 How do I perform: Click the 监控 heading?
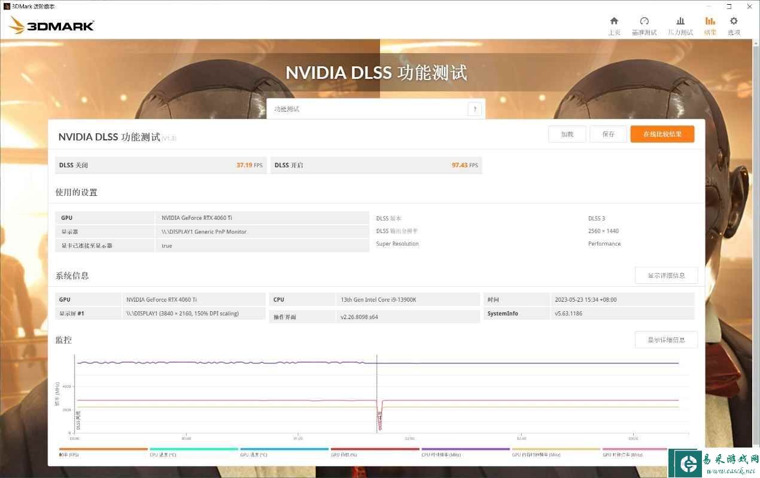tap(63, 340)
